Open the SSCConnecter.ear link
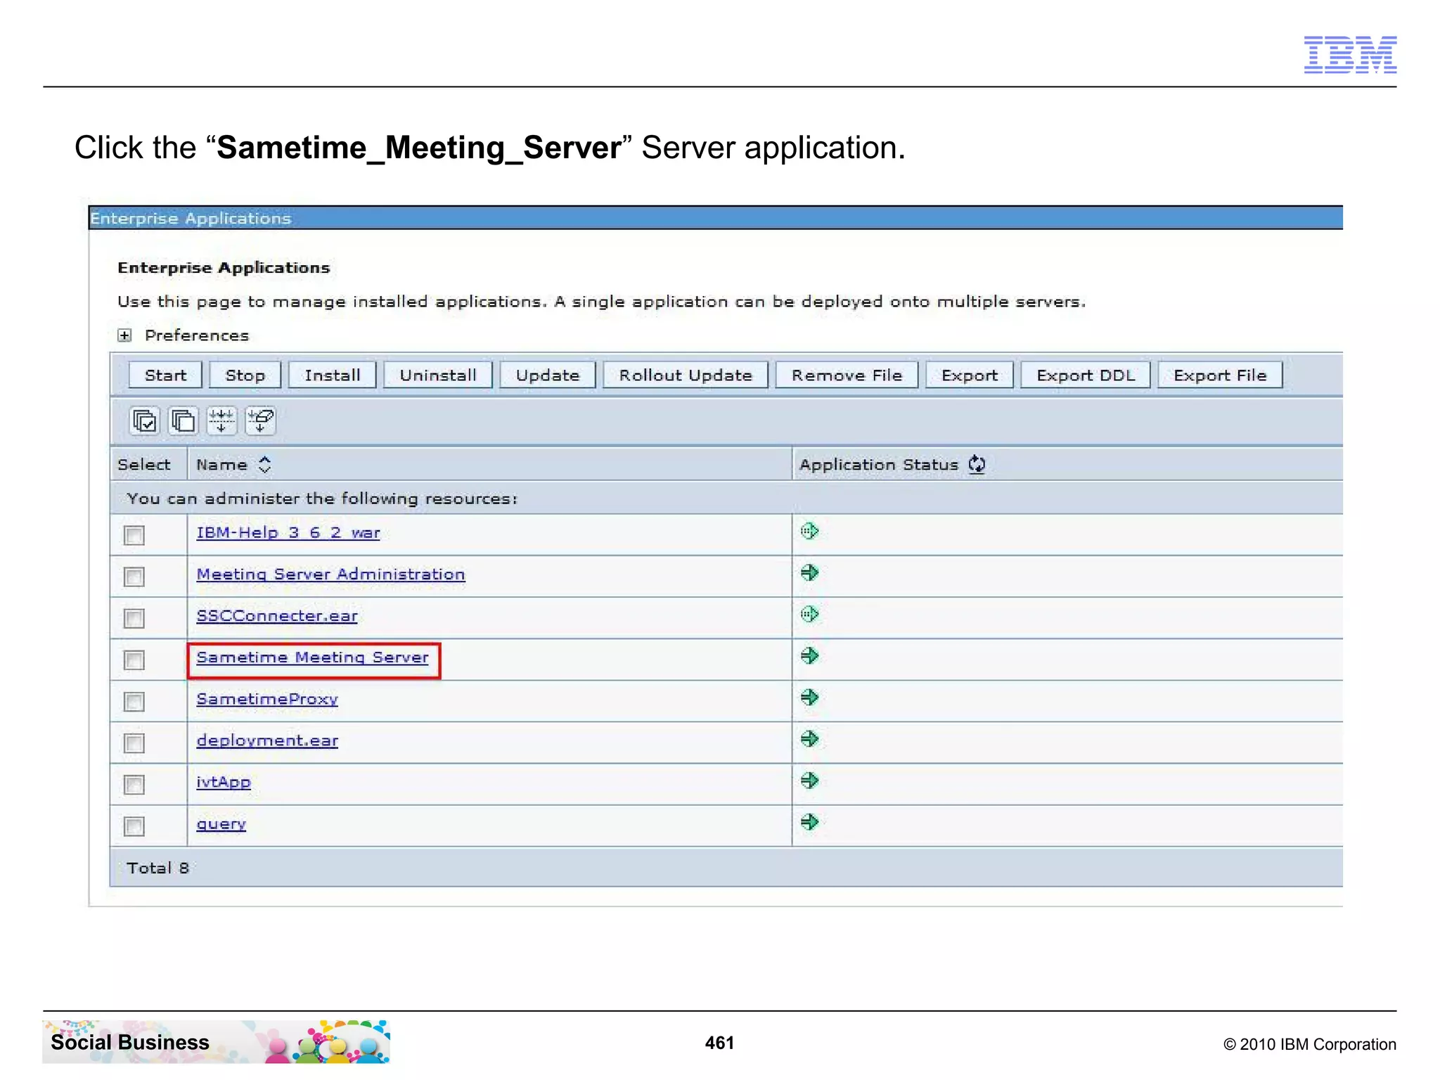Image resolution: width=1440 pixels, height=1080 pixels. (x=277, y=616)
